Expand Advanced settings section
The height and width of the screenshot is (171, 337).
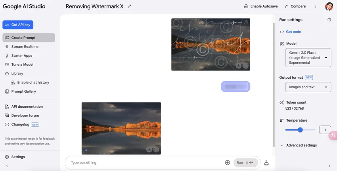tap(299, 145)
